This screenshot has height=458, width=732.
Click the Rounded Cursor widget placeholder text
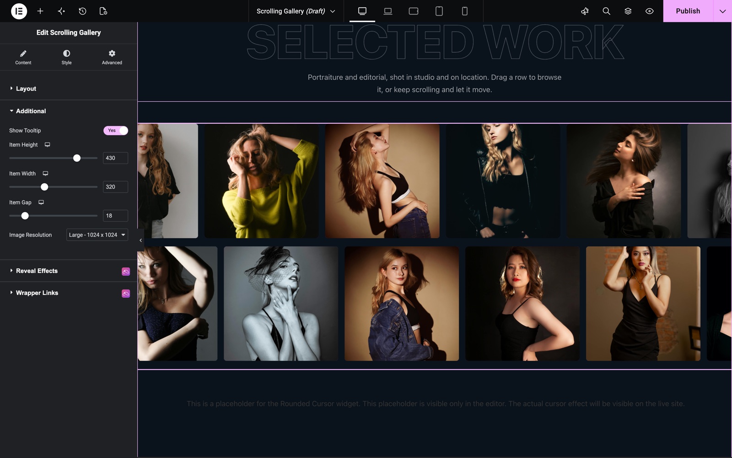coord(435,403)
